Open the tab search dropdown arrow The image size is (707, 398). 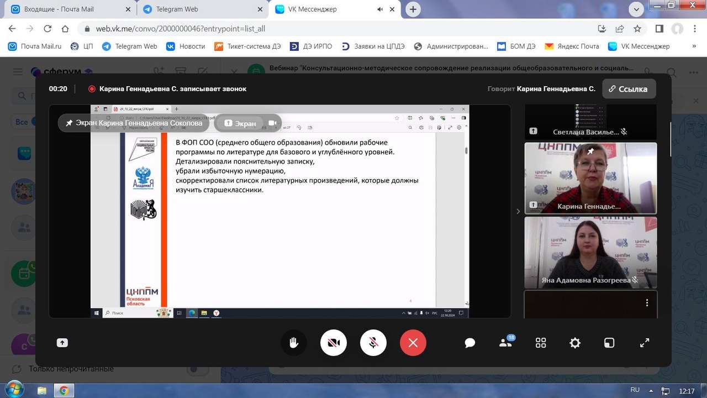point(637,9)
